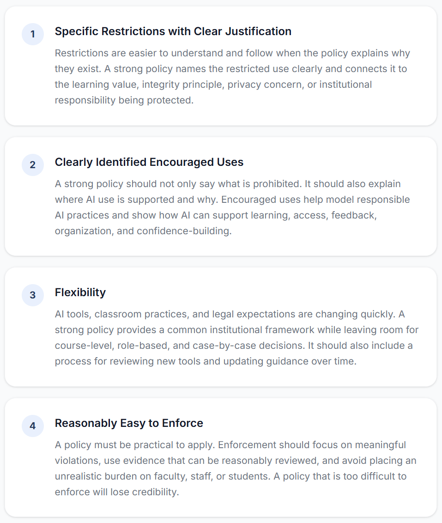Click the number 1 circle badge
This screenshot has height=523, width=442.
point(33,34)
